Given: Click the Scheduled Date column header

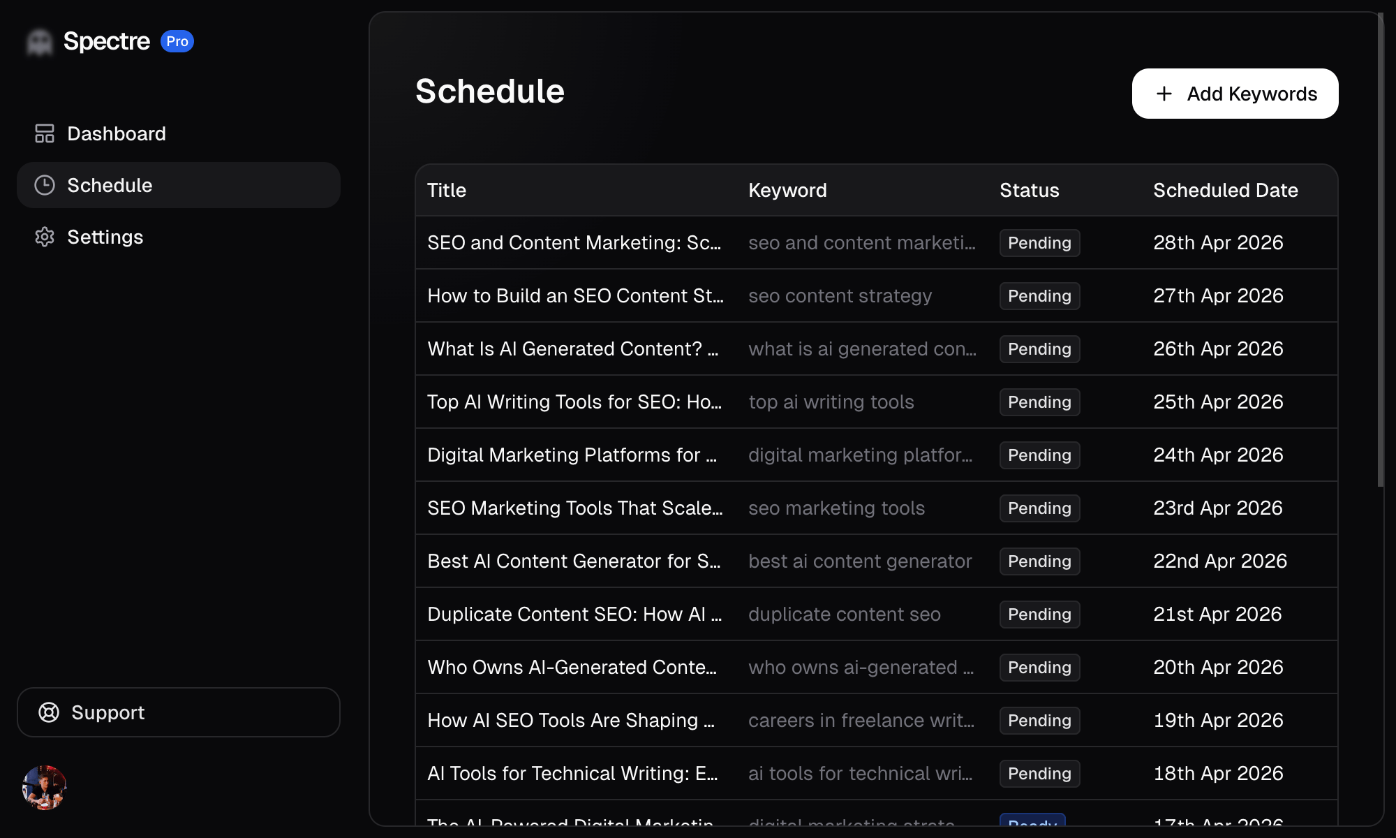Looking at the screenshot, I should click(x=1225, y=190).
